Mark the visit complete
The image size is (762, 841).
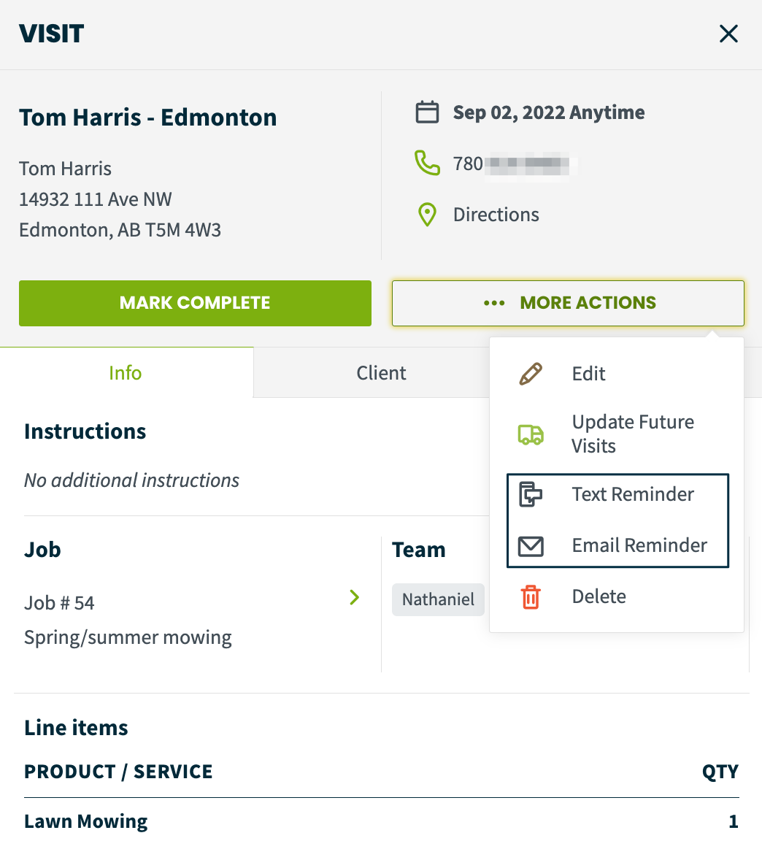pyautogui.click(x=195, y=303)
